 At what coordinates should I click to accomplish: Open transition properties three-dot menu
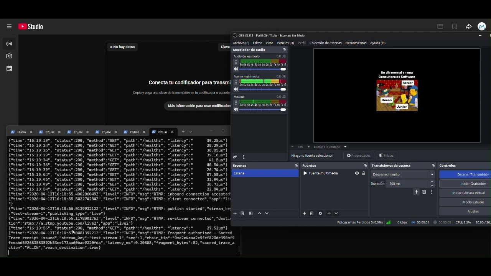pyautogui.click(x=432, y=192)
